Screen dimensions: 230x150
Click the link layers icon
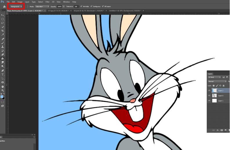[x=213, y=130]
